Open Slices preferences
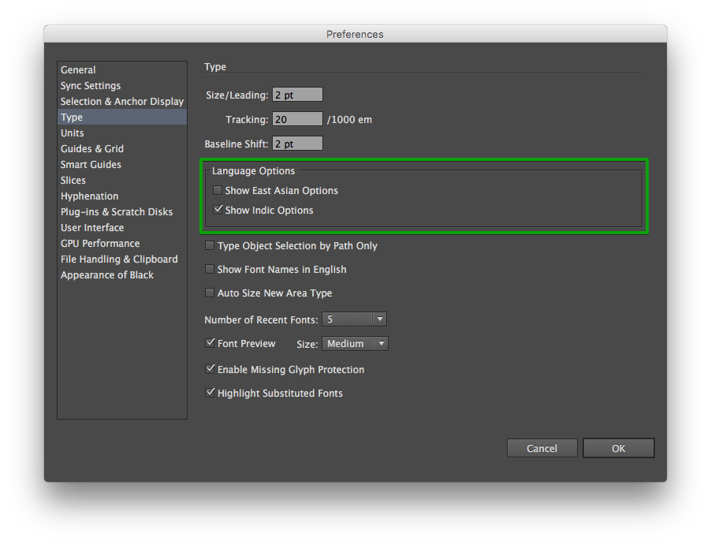Screen dimensions: 711x545 coord(122,180)
